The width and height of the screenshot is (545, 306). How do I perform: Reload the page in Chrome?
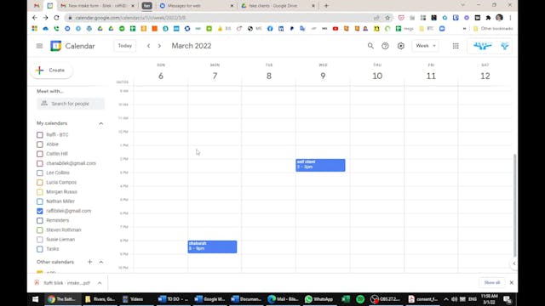[x=56, y=18]
